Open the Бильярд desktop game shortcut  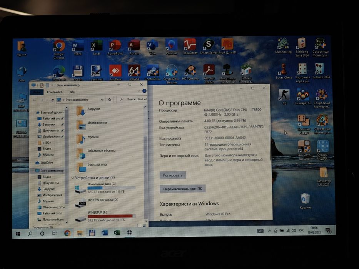[303, 97]
